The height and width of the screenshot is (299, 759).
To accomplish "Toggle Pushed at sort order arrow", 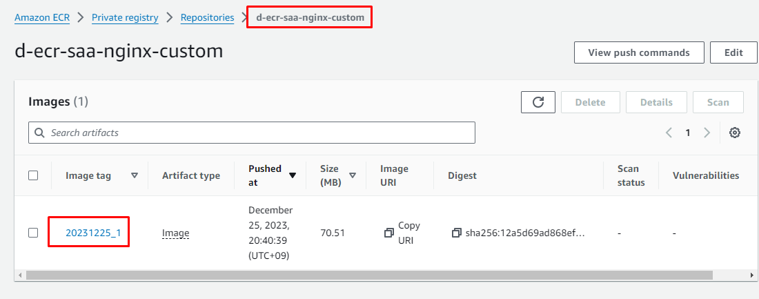I will click(293, 175).
